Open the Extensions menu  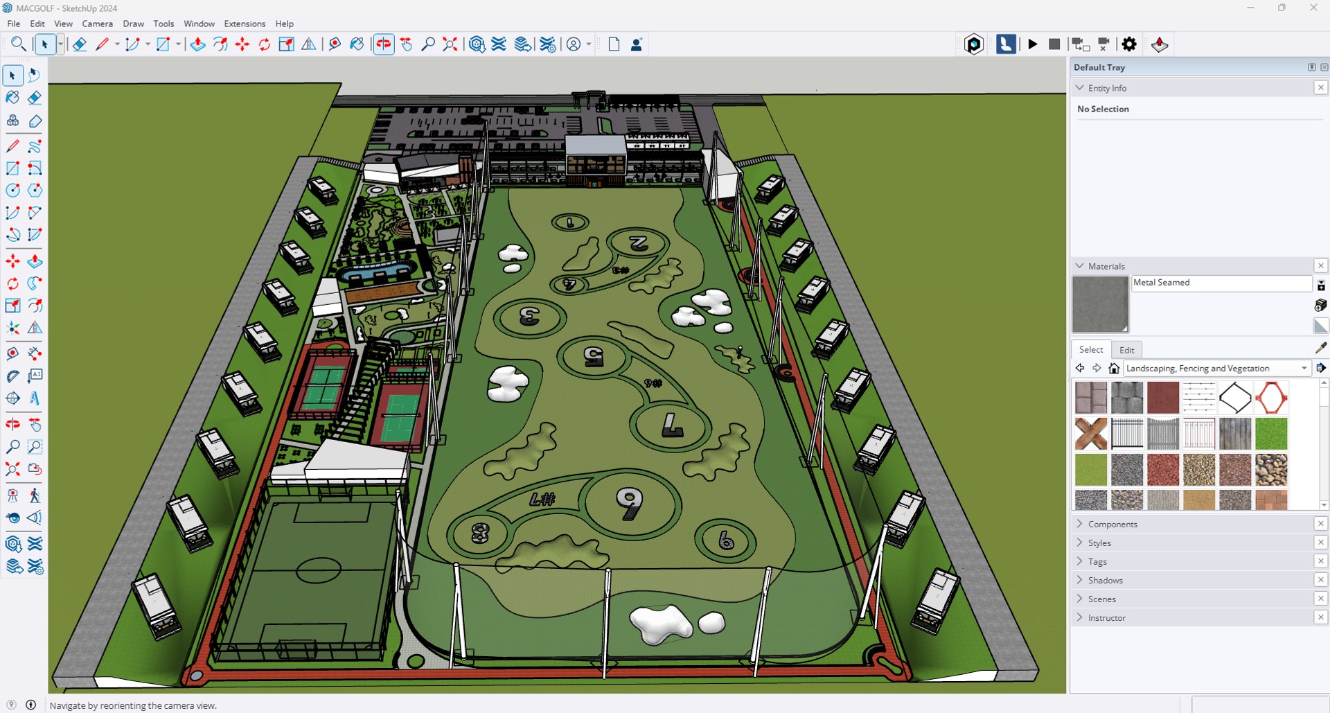click(x=245, y=24)
